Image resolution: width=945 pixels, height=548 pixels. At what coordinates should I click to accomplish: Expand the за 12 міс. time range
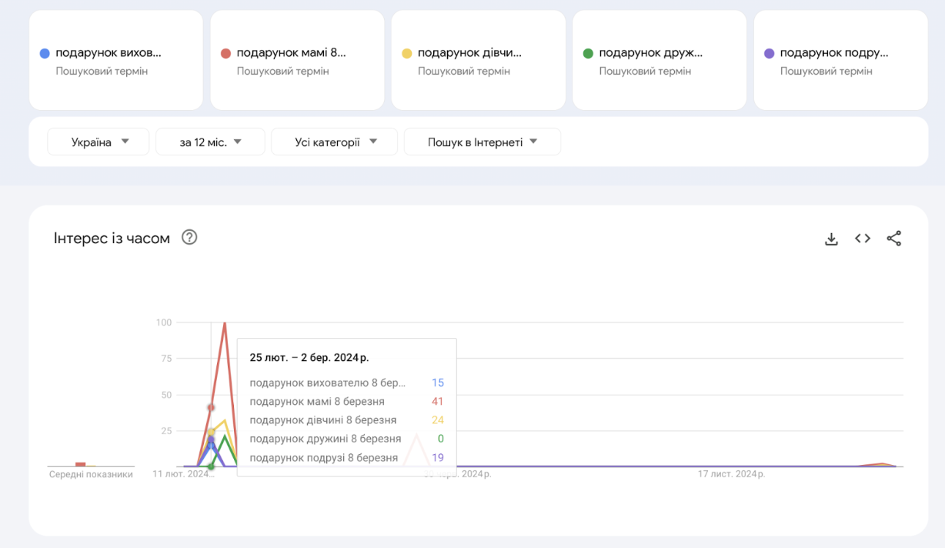210,142
